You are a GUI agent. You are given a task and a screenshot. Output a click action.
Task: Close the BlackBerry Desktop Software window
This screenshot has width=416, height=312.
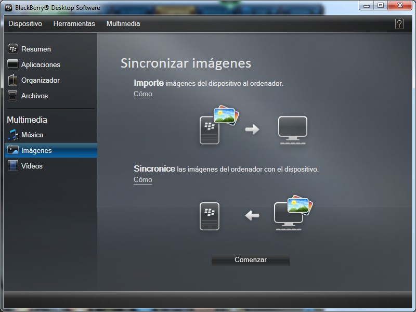point(400,5)
